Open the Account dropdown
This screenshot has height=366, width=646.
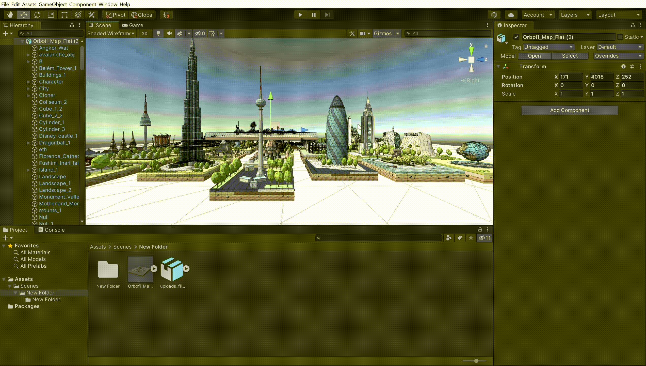coord(538,15)
